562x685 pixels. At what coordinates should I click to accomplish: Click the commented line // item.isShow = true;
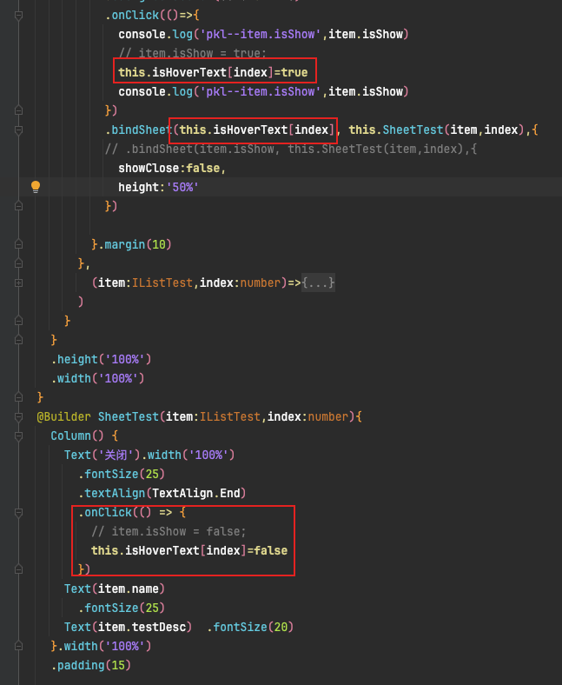pyautogui.click(x=193, y=53)
